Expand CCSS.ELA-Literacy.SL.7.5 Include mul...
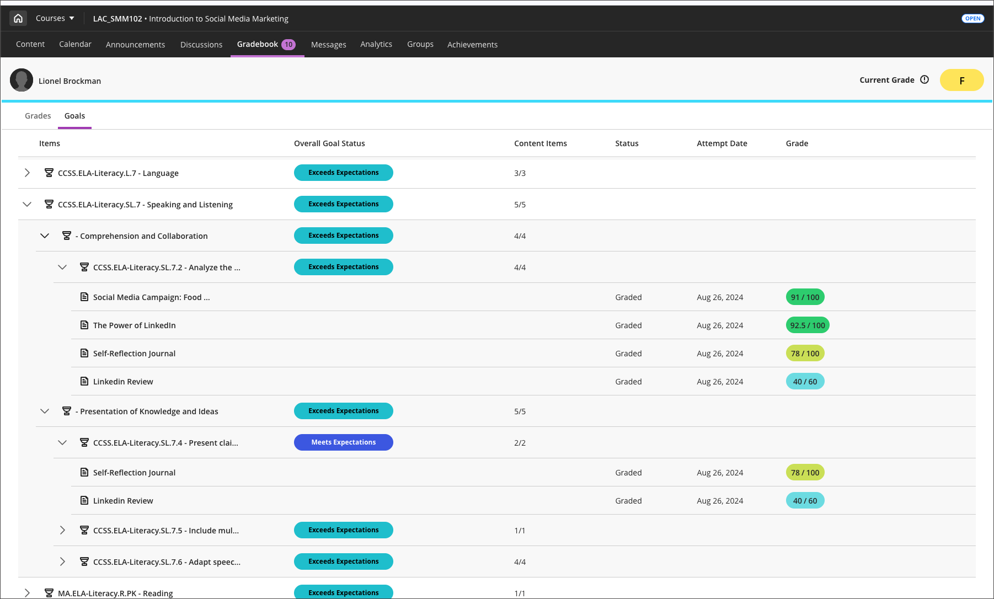 tap(62, 530)
